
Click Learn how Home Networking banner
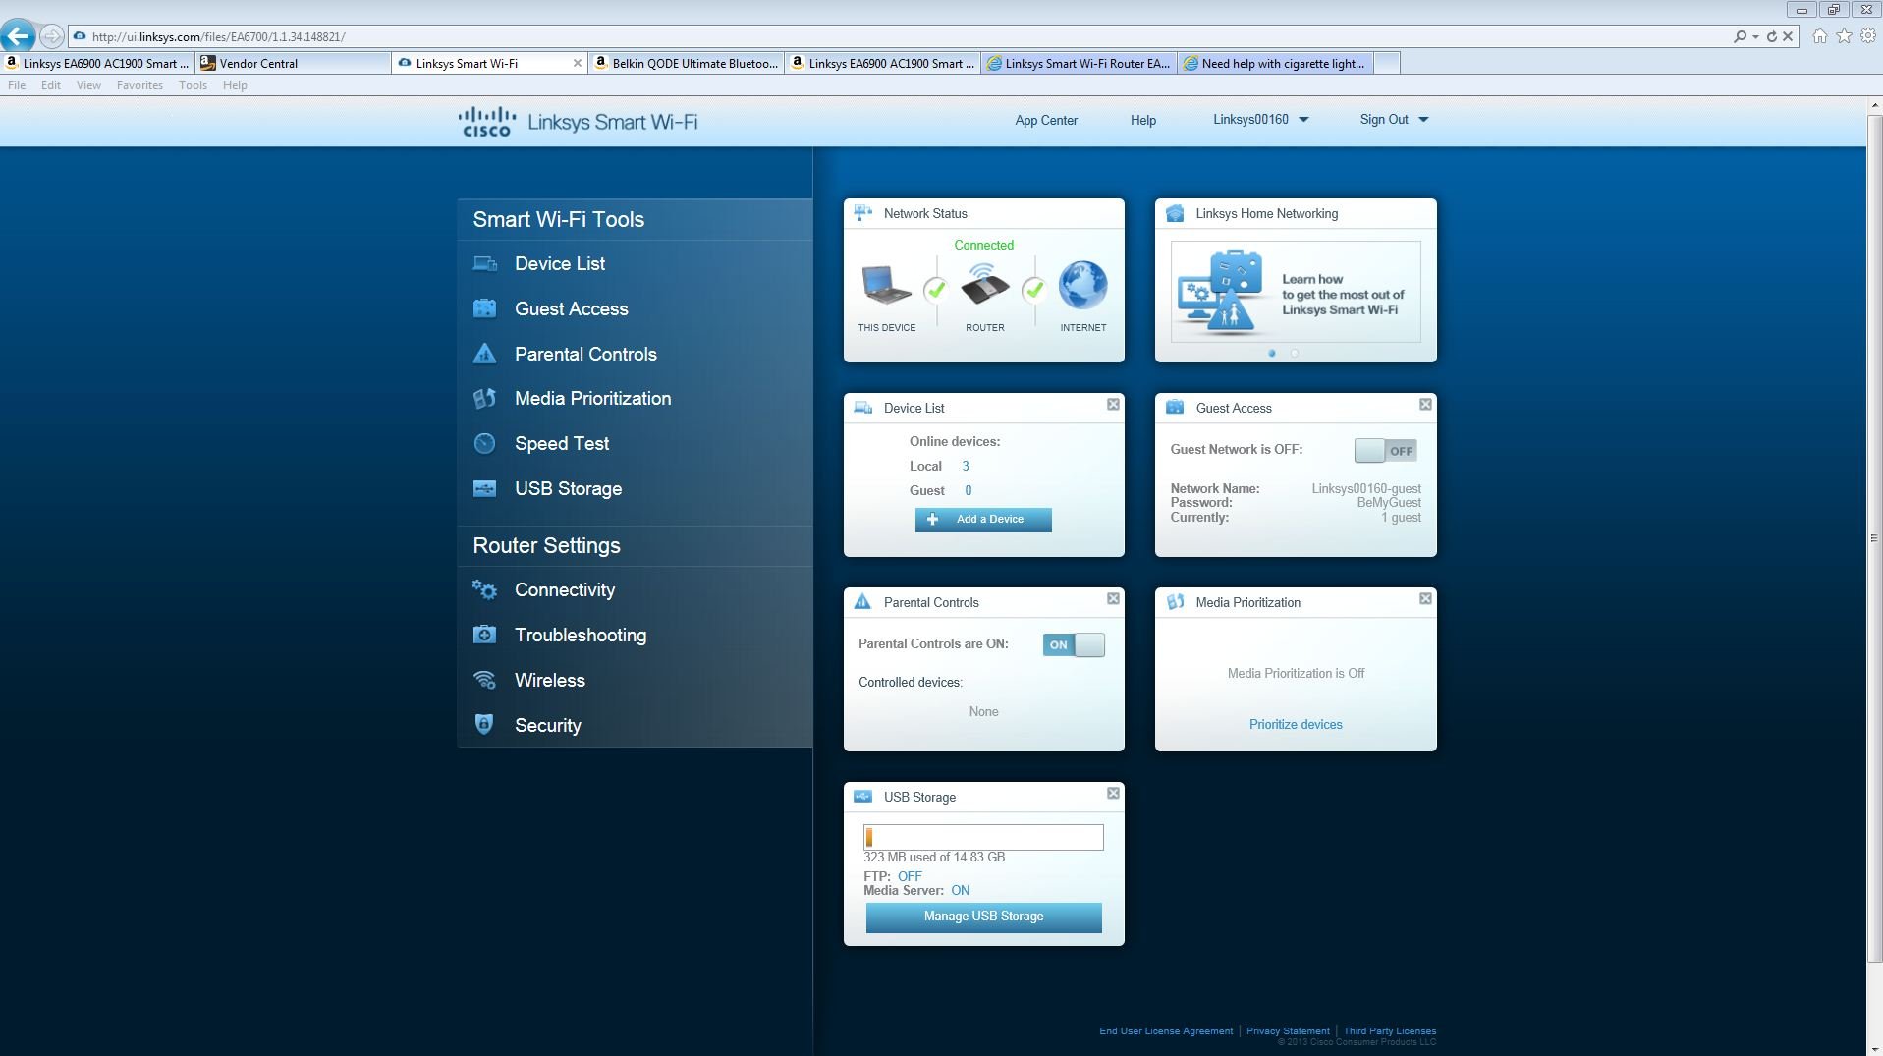[x=1296, y=292]
